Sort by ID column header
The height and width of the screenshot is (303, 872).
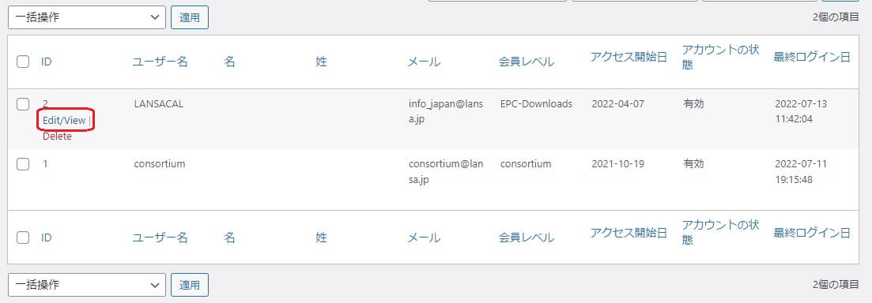47,62
